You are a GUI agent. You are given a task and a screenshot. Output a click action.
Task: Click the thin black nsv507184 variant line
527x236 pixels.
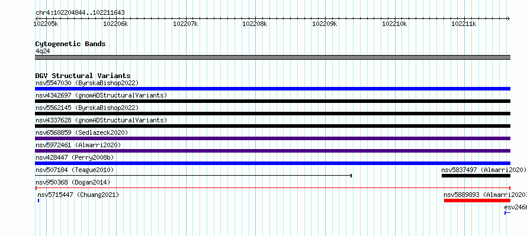193,176
